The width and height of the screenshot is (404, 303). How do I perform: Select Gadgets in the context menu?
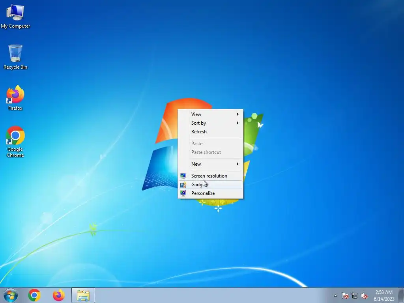coord(211,185)
